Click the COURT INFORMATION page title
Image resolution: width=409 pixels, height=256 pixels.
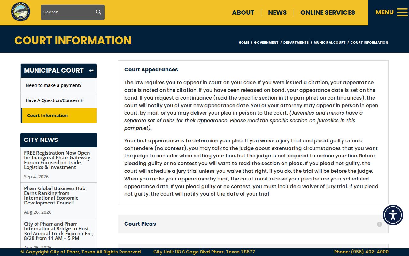[73, 40]
